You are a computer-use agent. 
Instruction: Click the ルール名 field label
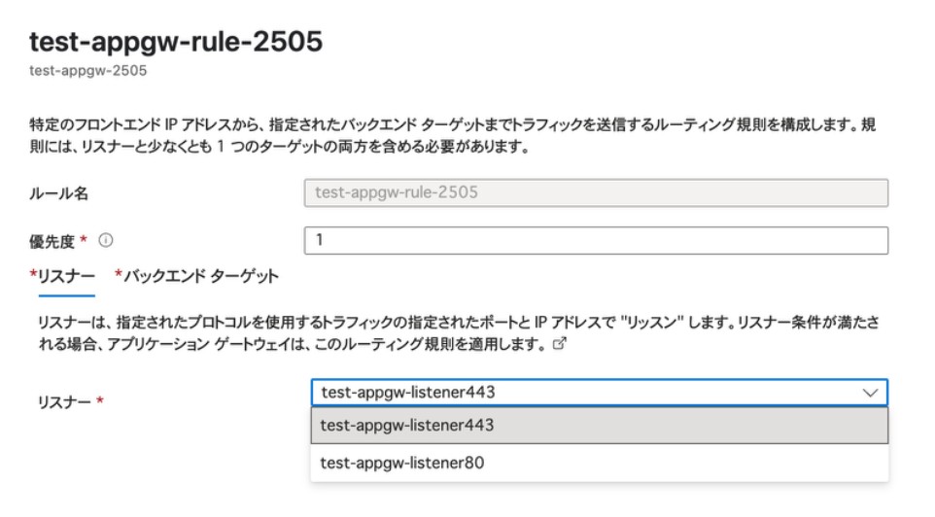59,193
